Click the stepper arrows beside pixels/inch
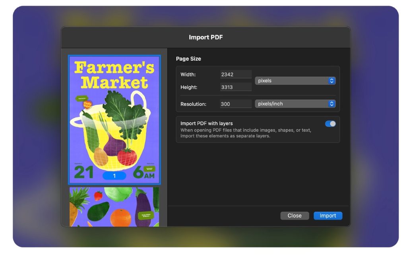The width and height of the screenshot is (407, 255). tap(331, 104)
